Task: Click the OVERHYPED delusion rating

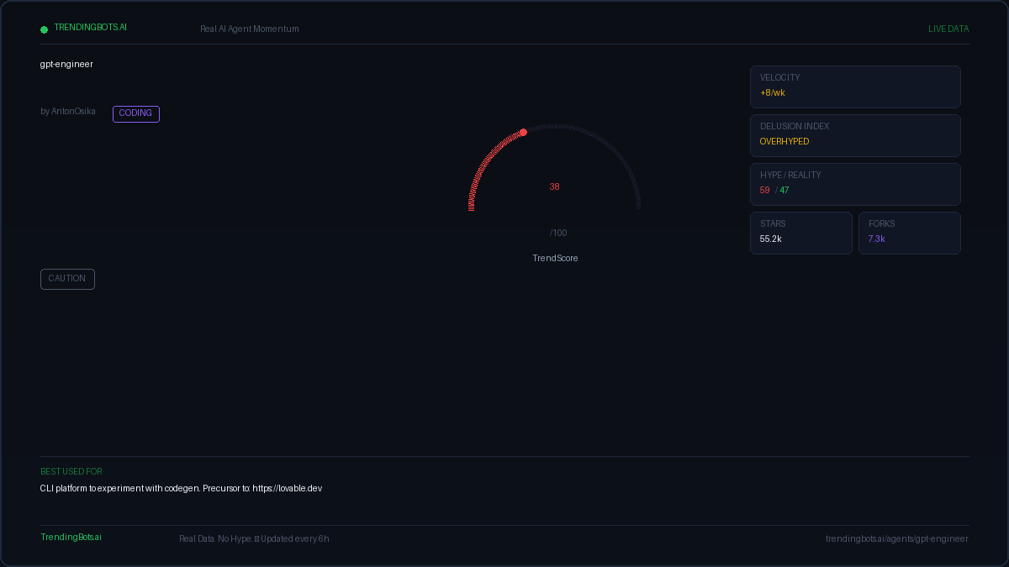Action: tap(784, 142)
